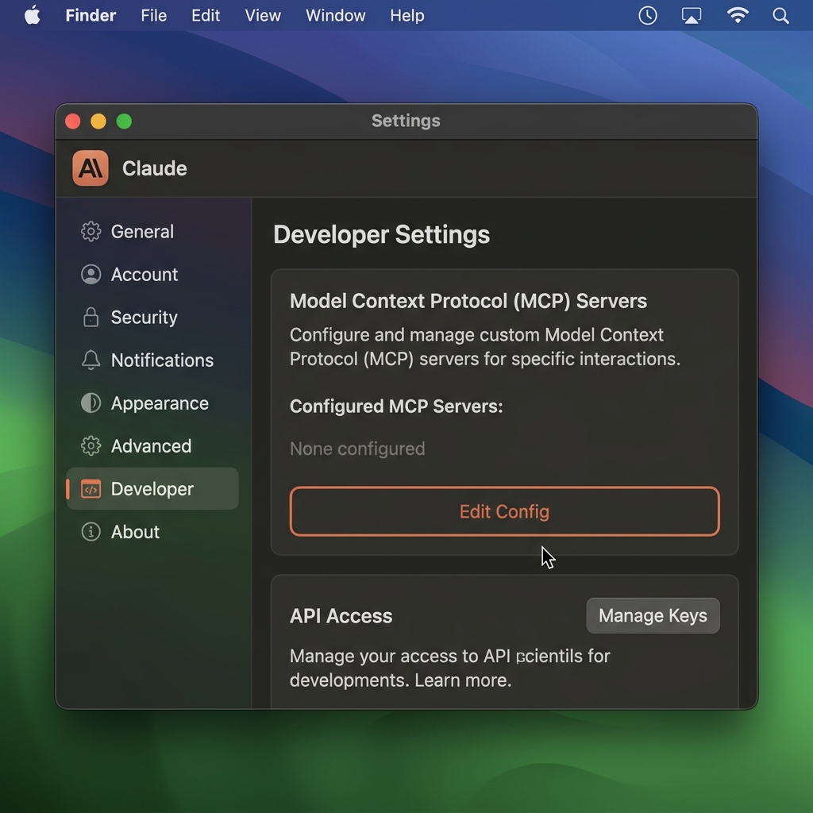This screenshot has width=813, height=813.
Task: Open the Apple menu
Action: tap(32, 16)
